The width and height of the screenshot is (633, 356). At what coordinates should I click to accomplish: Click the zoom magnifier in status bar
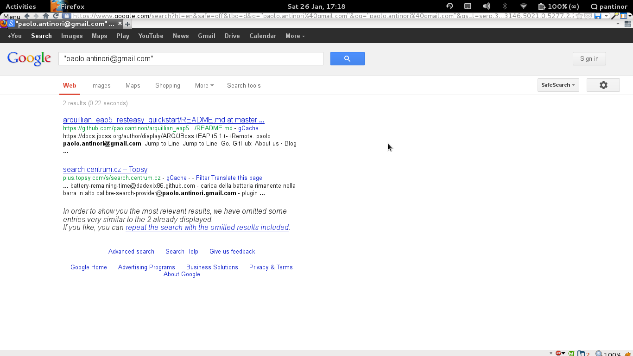(x=599, y=354)
